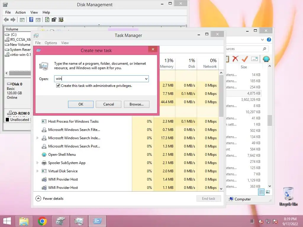Viewport: 303px width, 227px height.
Task: Expand the Explorer ribbon chevron
Action: pos(262,40)
